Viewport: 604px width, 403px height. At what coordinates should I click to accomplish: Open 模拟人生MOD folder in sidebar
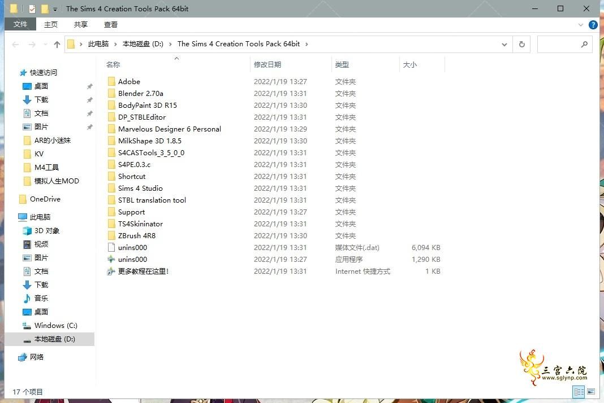57,181
